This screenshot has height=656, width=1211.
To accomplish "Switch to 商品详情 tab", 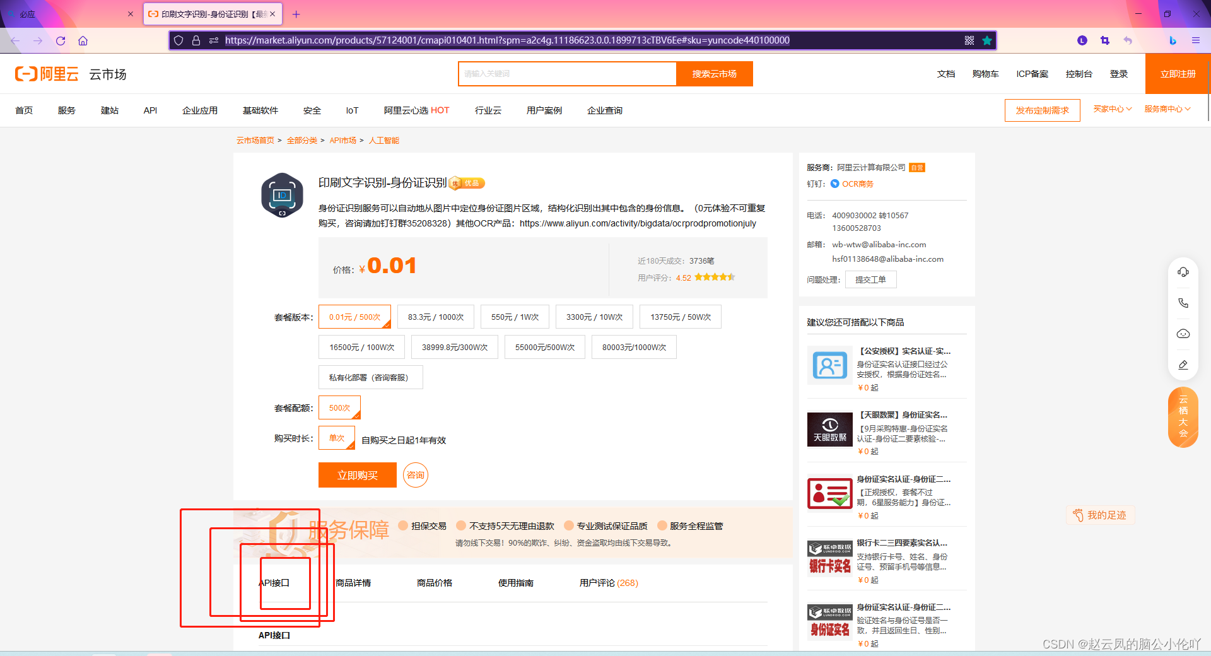I will coord(353,583).
